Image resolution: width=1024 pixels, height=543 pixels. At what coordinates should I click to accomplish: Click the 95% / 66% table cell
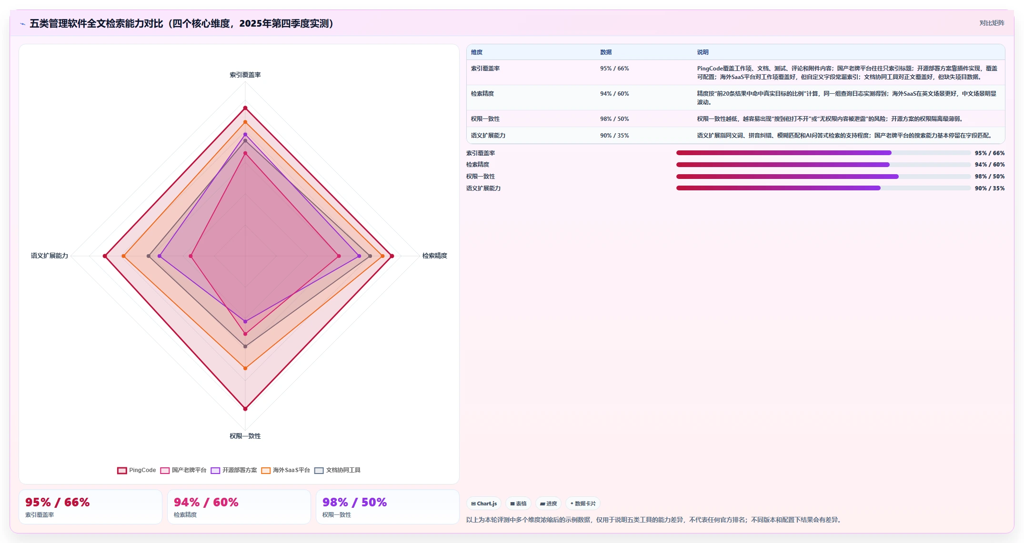(x=614, y=69)
